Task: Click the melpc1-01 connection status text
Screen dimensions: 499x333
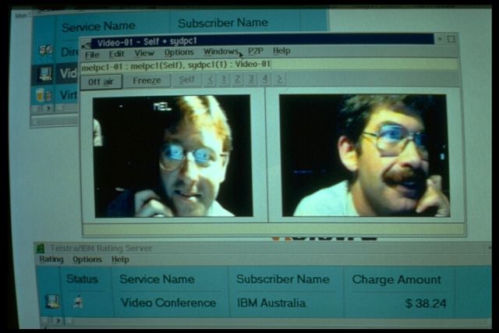Action: coord(175,66)
